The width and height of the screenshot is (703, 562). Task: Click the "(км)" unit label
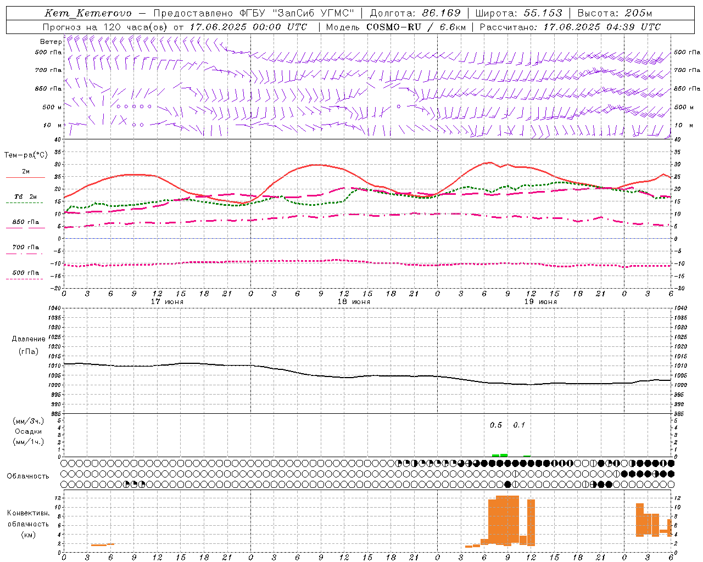tap(28, 535)
